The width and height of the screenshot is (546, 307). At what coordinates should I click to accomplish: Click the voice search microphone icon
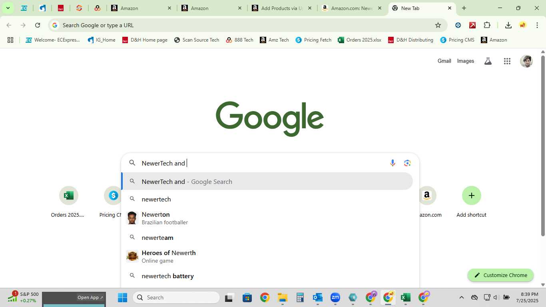[x=393, y=163]
